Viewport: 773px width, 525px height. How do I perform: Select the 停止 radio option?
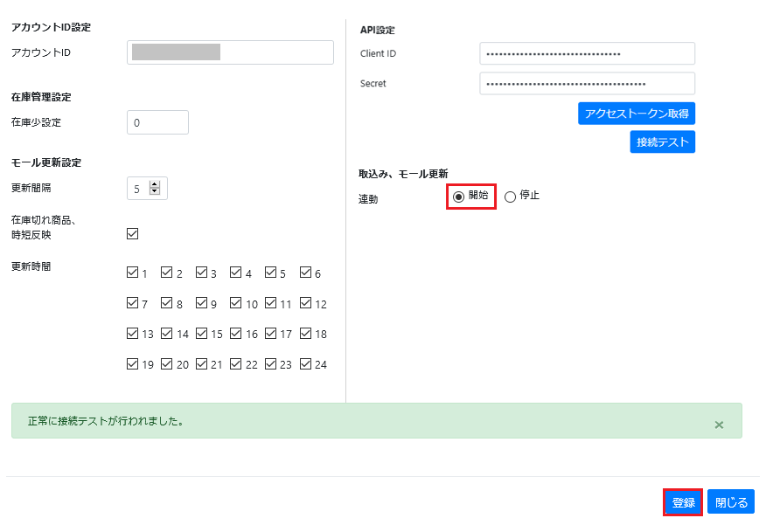point(511,197)
